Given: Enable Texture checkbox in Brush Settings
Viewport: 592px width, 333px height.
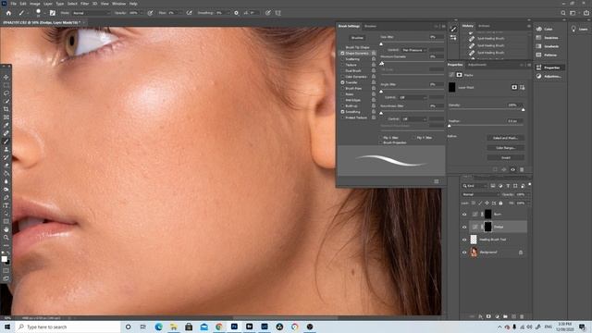Looking at the screenshot, I should pyautogui.click(x=342, y=65).
